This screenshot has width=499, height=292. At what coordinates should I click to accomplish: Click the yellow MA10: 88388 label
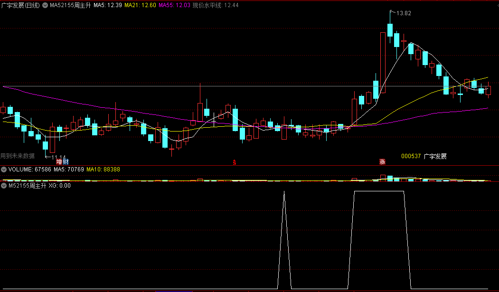[x=103, y=170]
